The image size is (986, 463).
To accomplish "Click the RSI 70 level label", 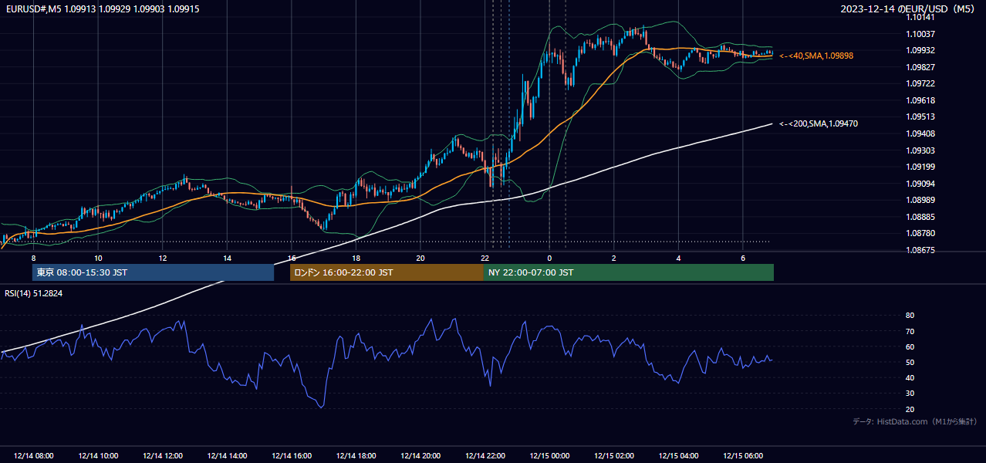I will (910, 331).
